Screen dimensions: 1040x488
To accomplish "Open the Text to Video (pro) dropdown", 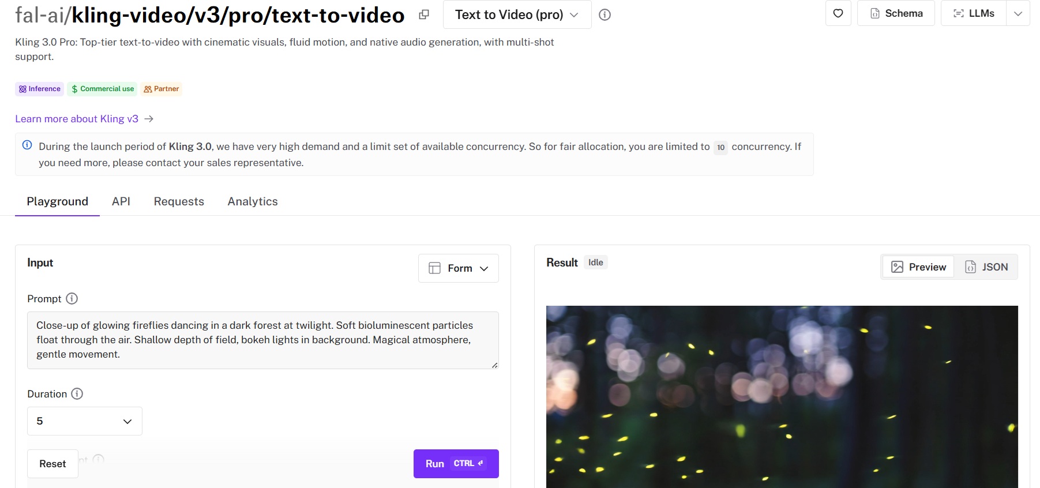I will [x=517, y=14].
